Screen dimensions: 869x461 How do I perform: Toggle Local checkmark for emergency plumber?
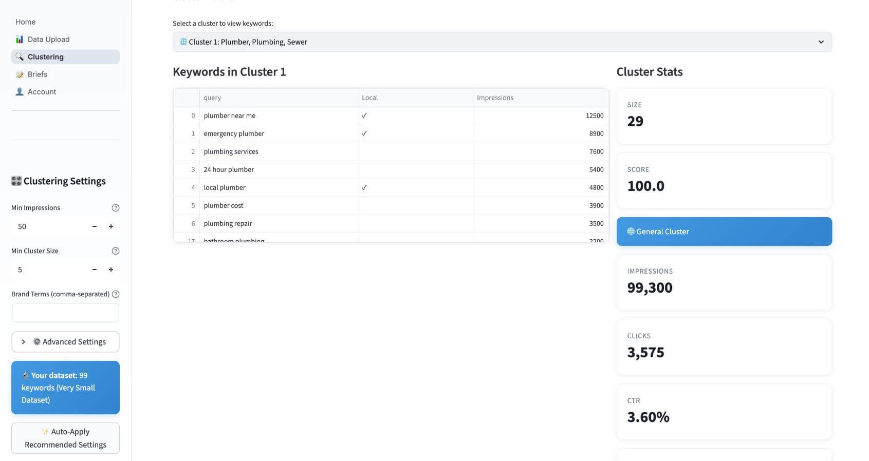(x=364, y=134)
